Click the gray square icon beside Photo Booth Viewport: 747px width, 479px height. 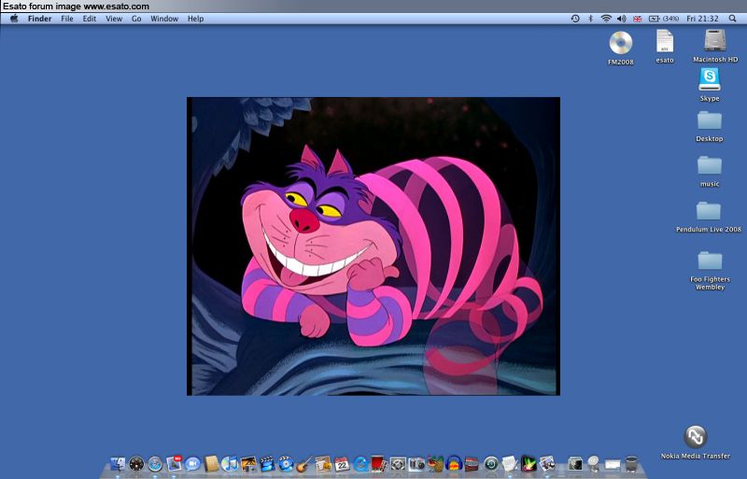tap(398, 464)
